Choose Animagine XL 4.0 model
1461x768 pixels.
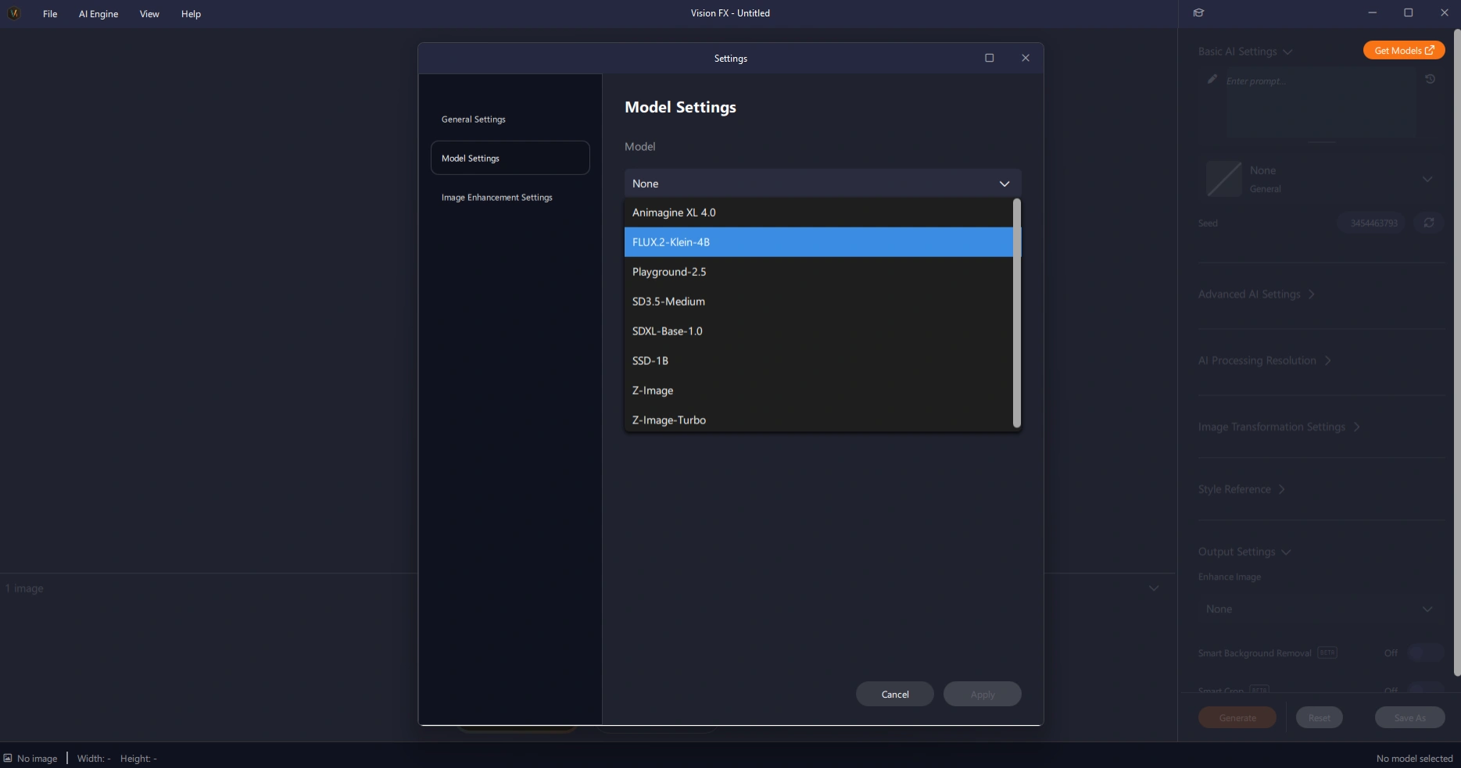click(x=818, y=213)
